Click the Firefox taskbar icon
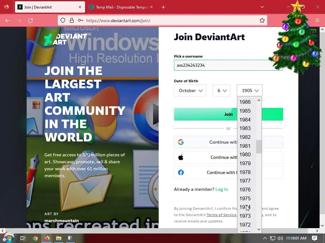This screenshot has height=243, width=325. click(x=47, y=238)
